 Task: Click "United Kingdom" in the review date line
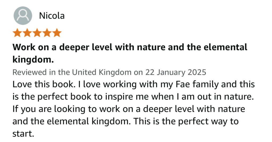(101, 72)
